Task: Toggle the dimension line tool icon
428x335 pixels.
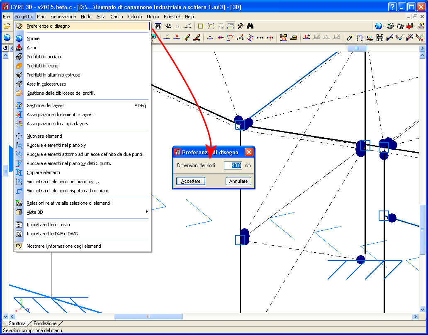Action: point(231,26)
